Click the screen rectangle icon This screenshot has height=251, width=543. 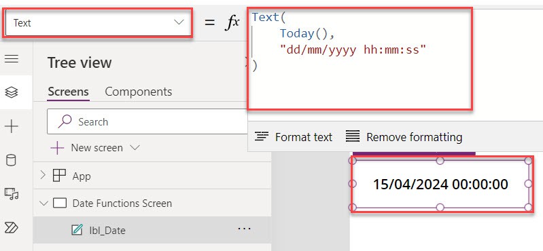(x=60, y=203)
